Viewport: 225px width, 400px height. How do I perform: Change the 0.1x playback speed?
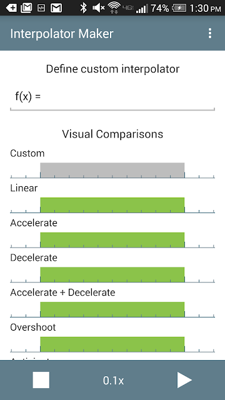pyautogui.click(x=113, y=381)
